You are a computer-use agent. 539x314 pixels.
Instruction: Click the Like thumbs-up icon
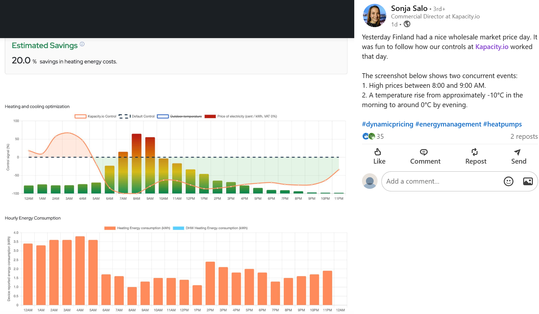pyautogui.click(x=378, y=152)
